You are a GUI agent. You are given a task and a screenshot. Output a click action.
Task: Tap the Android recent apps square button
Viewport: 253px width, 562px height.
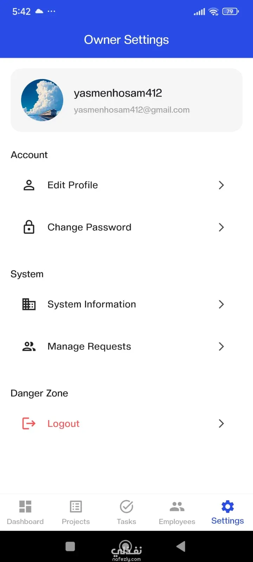tap(70, 546)
